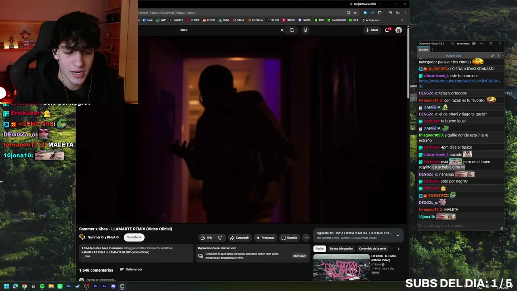Show more filter chips with the right arrow
The image size is (517, 291).
[x=398, y=249]
